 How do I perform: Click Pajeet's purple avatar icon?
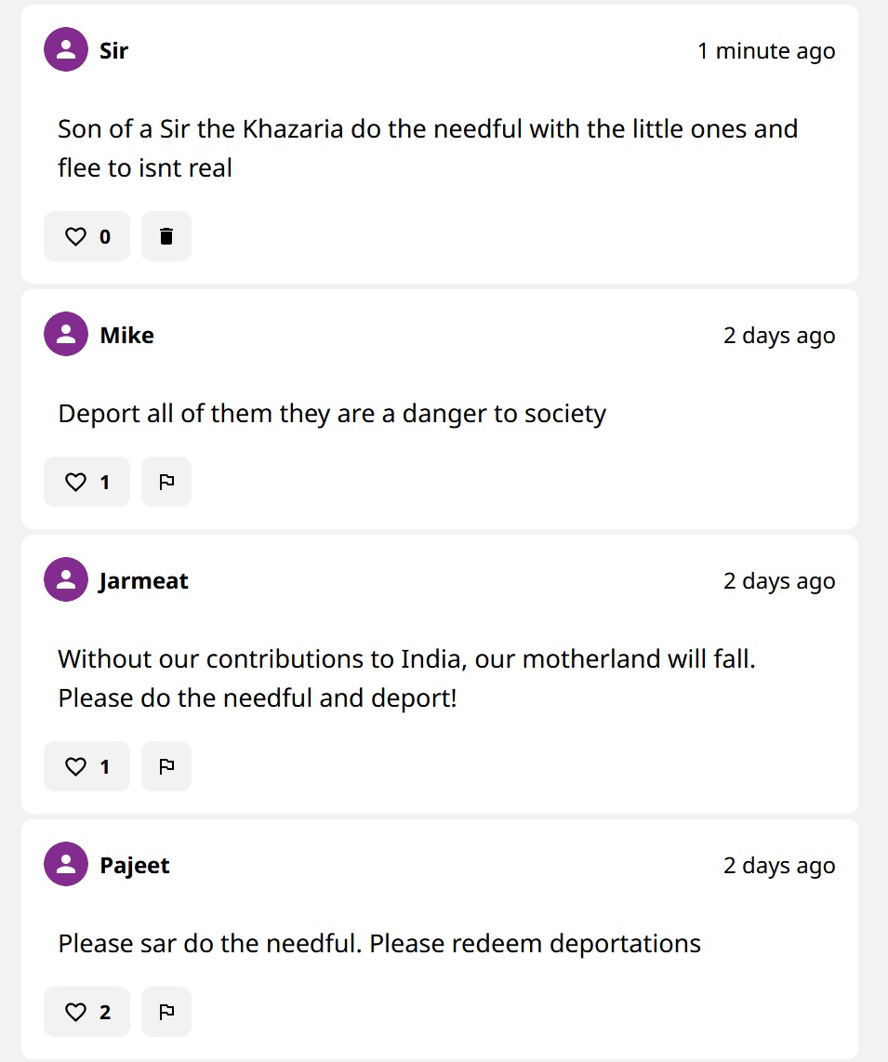(66, 865)
